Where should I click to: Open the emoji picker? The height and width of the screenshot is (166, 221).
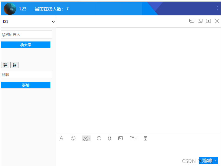pyautogui.click(x=73, y=138)
